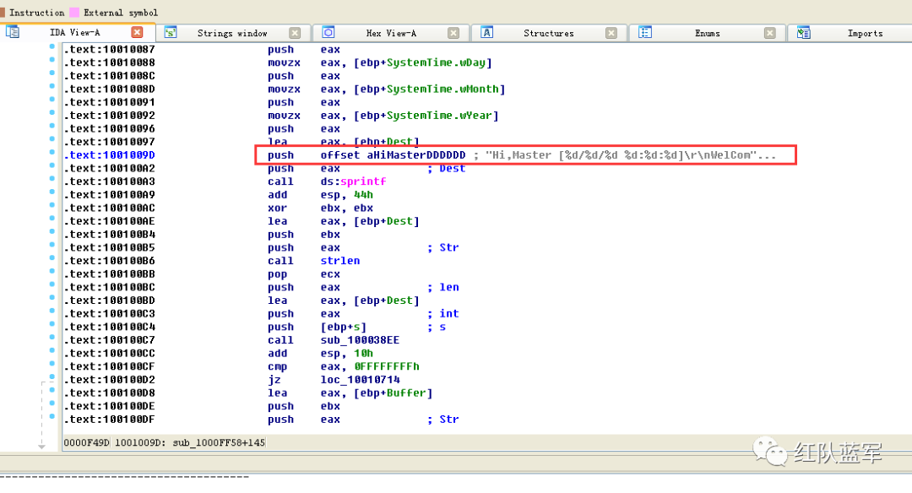The image size is (912, 493).
Task: Select address .text:1001009D line
Action: click(x=109, y=155)
